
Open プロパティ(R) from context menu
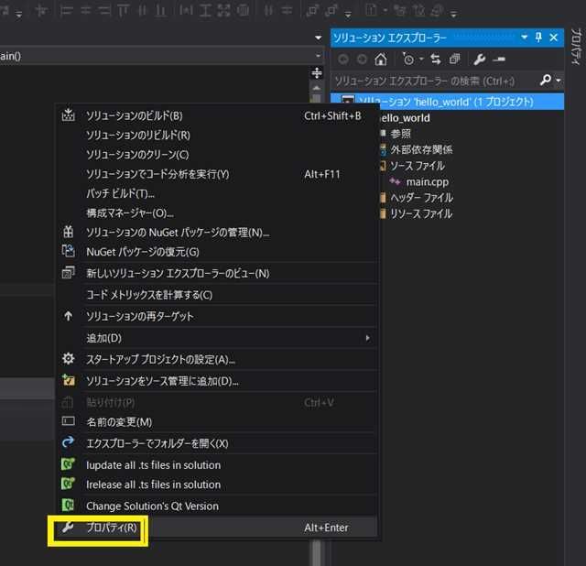(217, 528)
